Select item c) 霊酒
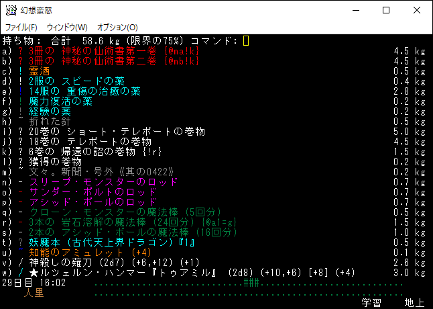This screenshot has height=309, width=433. pyautogui.click(x=39, y=71)
